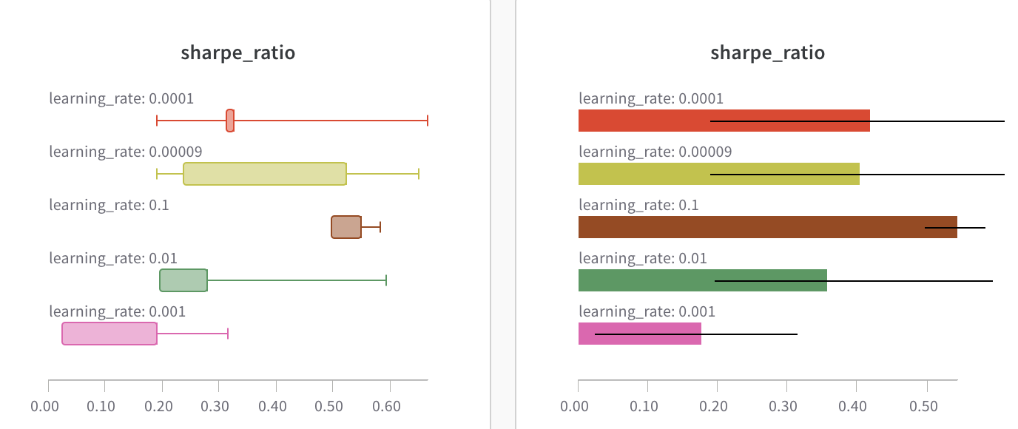Click the 0.50 tick label on bar chart axis
The width and height of the screenshot is (1018, 429).
pos(924,406)
